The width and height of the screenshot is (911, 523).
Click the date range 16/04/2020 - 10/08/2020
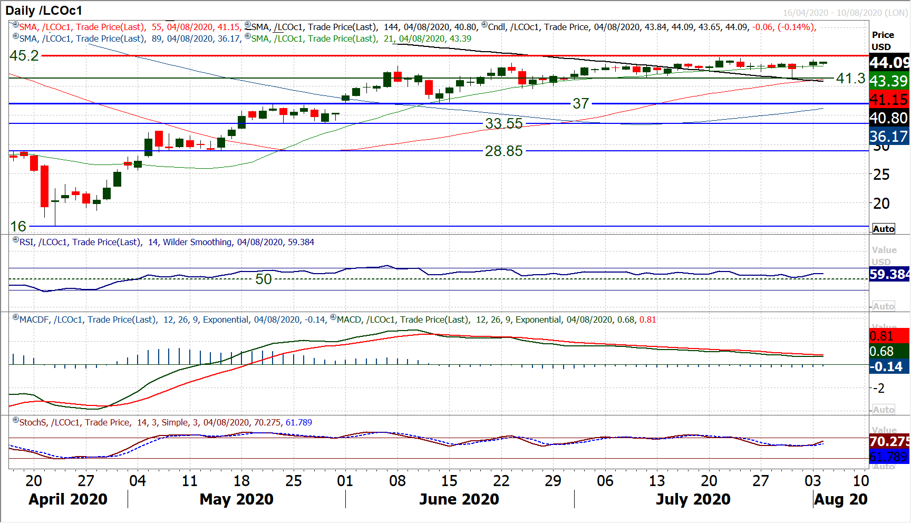pyautogui.click(x=845, y=13)
